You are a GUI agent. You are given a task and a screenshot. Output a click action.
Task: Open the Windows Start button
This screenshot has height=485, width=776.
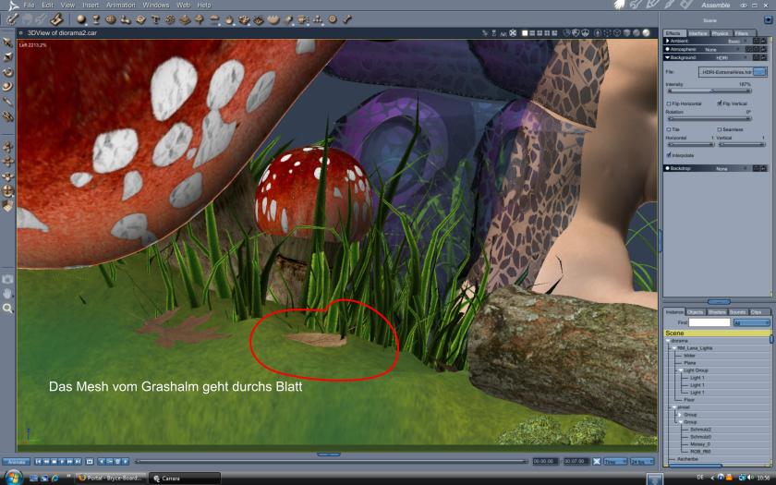13,479
